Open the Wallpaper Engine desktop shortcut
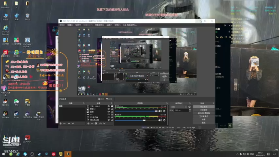The height and width of the screenshot is (157, 279). click(x=28, y=42)
